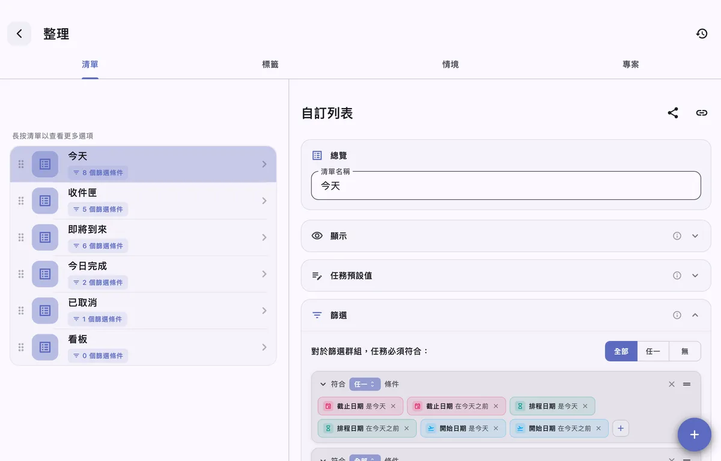Collapse the first filter group chevron
Image resolution: width=721 pixels, height=461 pixels.
(x=323, y=384)
